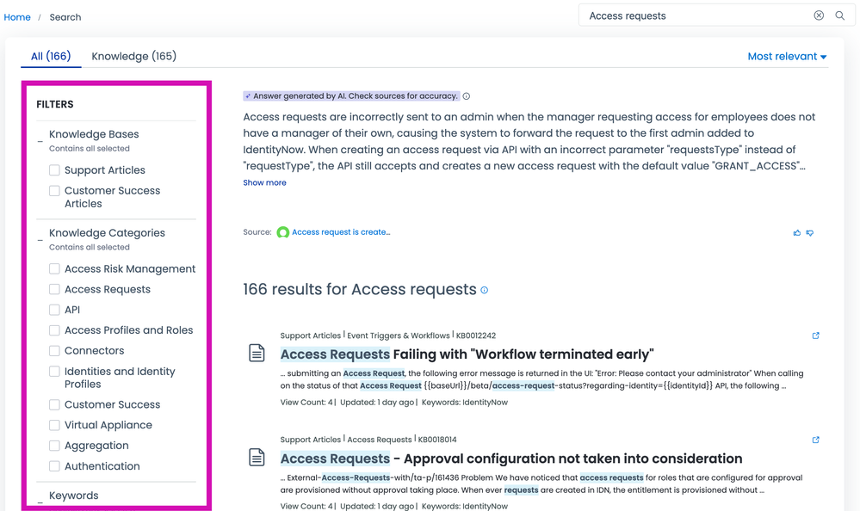
Task: Give thumbs up to AI answer
Action: pyautogui.click(x=796, y=232)
